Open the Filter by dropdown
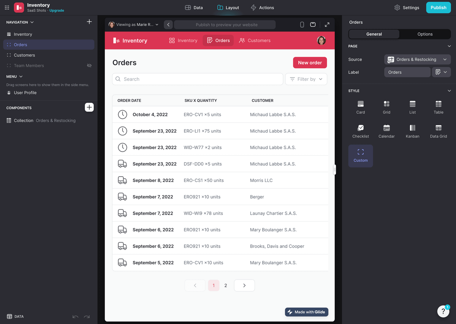 pyautogui.click(x=306, y=79)
